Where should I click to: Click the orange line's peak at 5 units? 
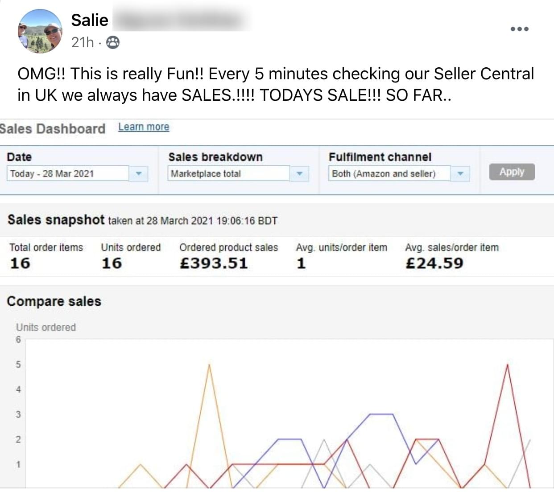tap(209, 365)
